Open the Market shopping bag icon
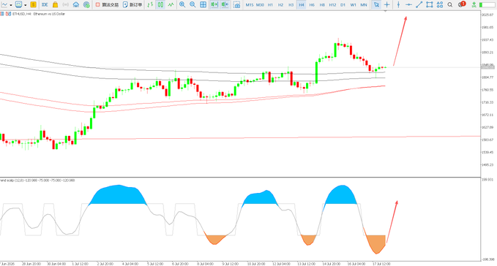The width and height of the screenshot is (497, 266). coord(55,4)
